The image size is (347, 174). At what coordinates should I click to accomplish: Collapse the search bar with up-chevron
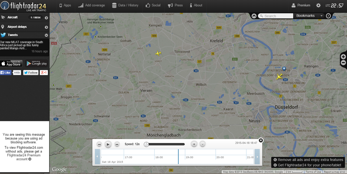tap(254, 16)
